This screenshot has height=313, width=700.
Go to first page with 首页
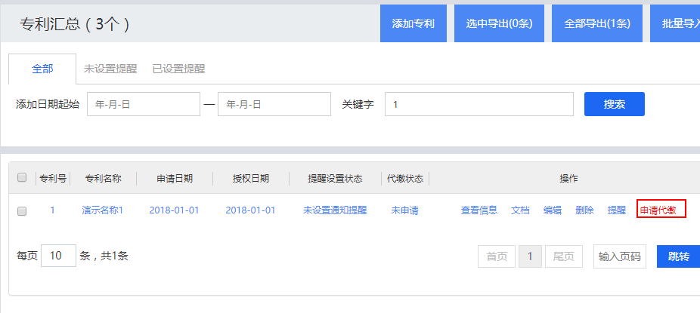497,256
